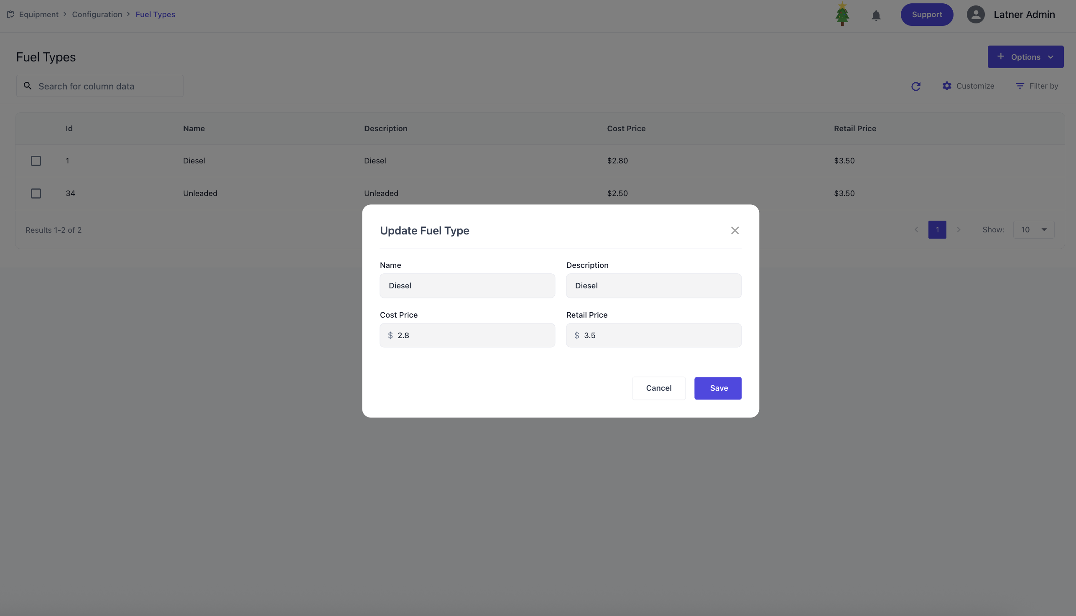Check the Unleaded row checkbox
This screenshot has height=616, width=1076.
pos(36,193)
